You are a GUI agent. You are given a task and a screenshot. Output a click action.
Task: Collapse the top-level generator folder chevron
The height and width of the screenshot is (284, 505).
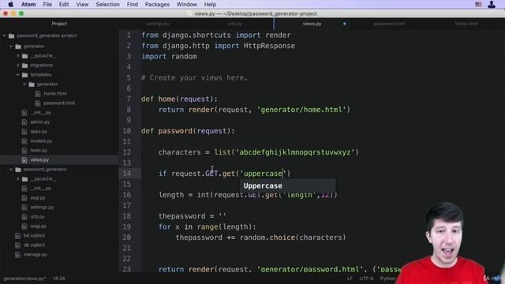(11, 47)
